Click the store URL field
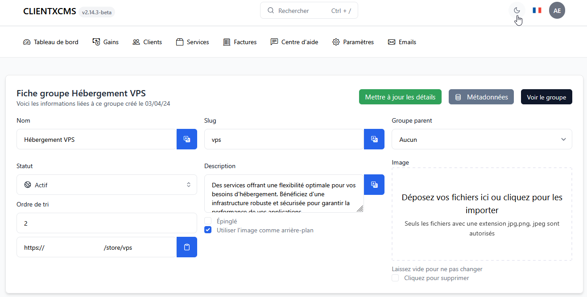The height and width of the screenshot is (297, 587). [x=97, y=247]
